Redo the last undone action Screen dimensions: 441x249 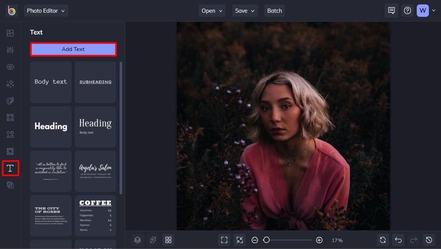tap(413, 240)
